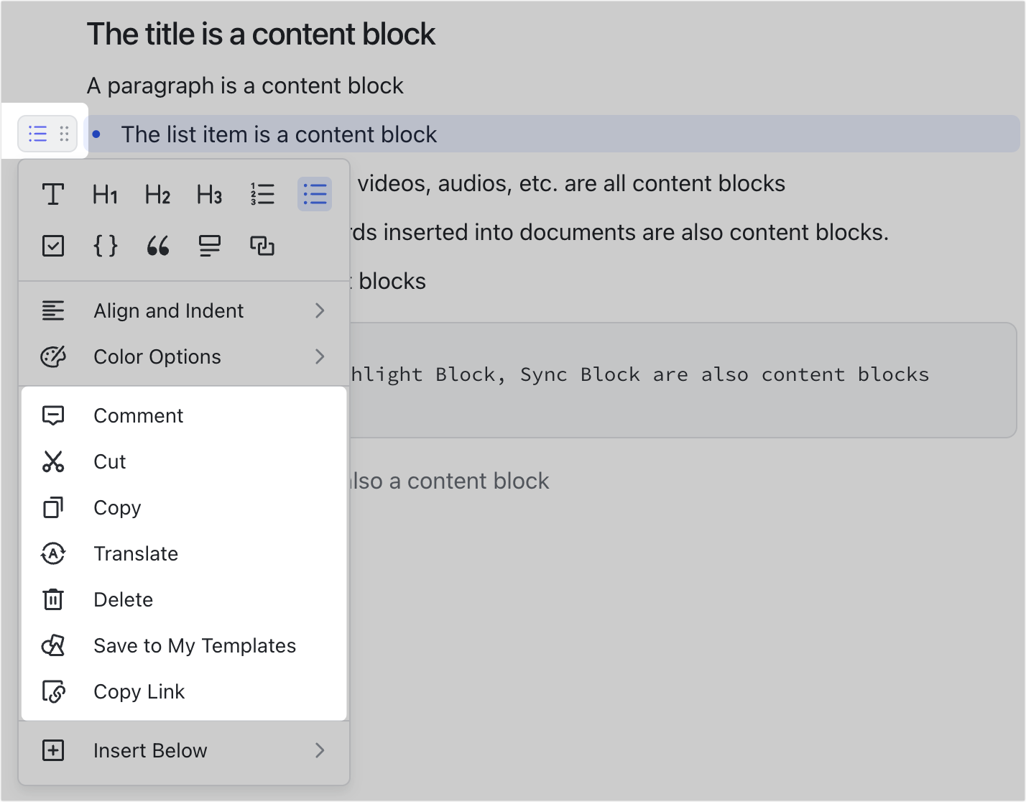Turn the block into a quote
Screen dimensions: 1026x802
(x=157, y=246)
